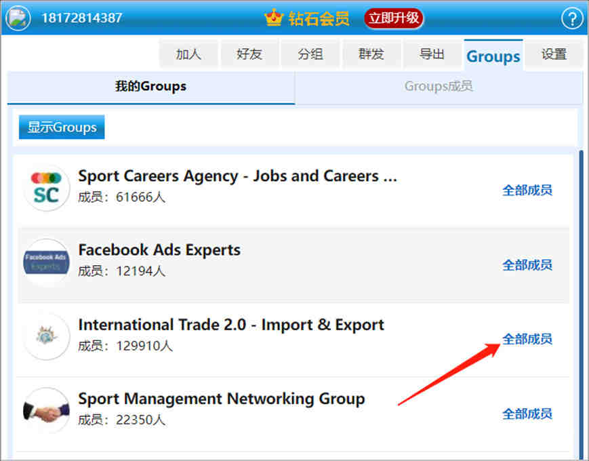Open 全部成员 for International Trade 2.0
589x461 pixels.
click(x=527, y=339)
